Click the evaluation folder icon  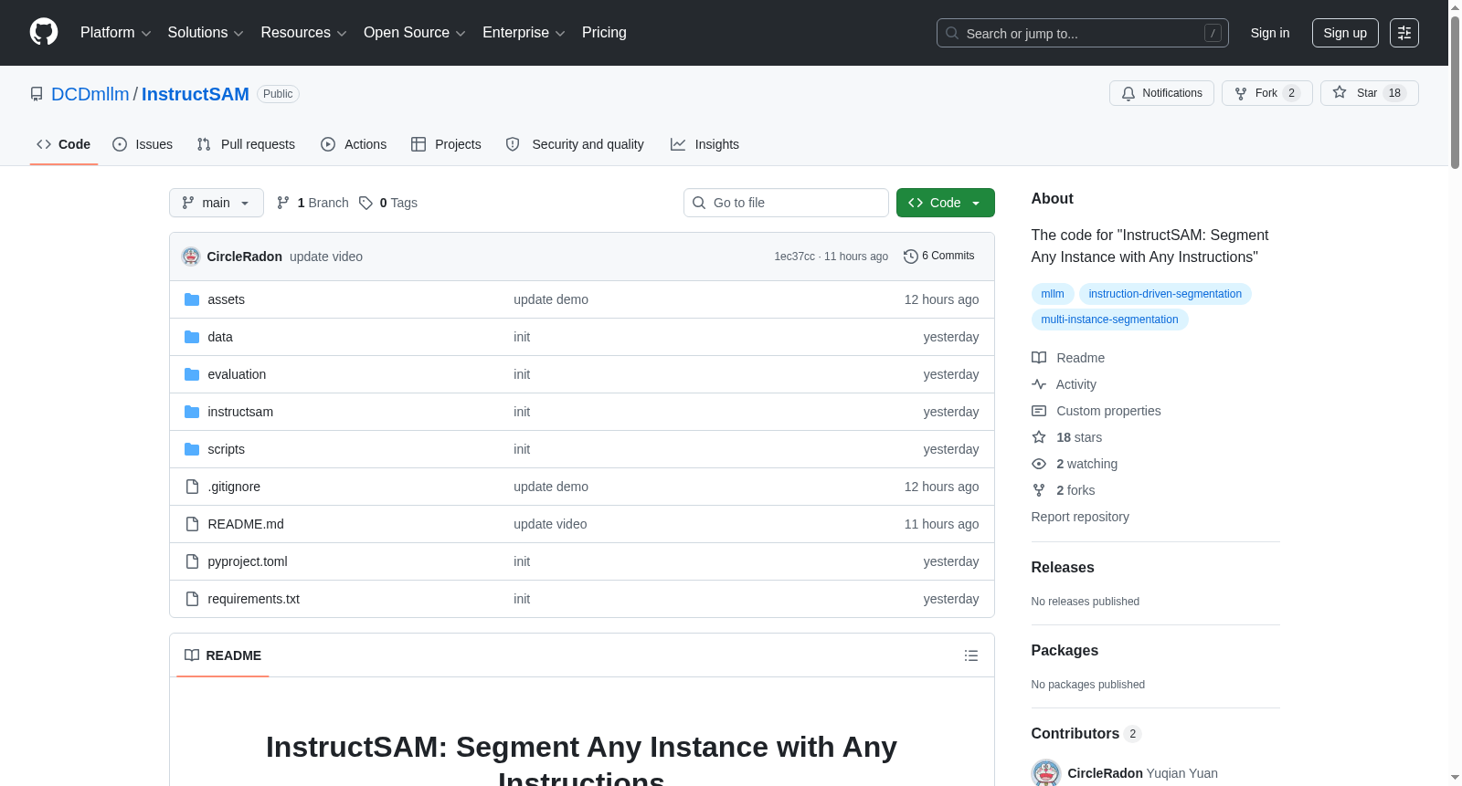[192, 374]
